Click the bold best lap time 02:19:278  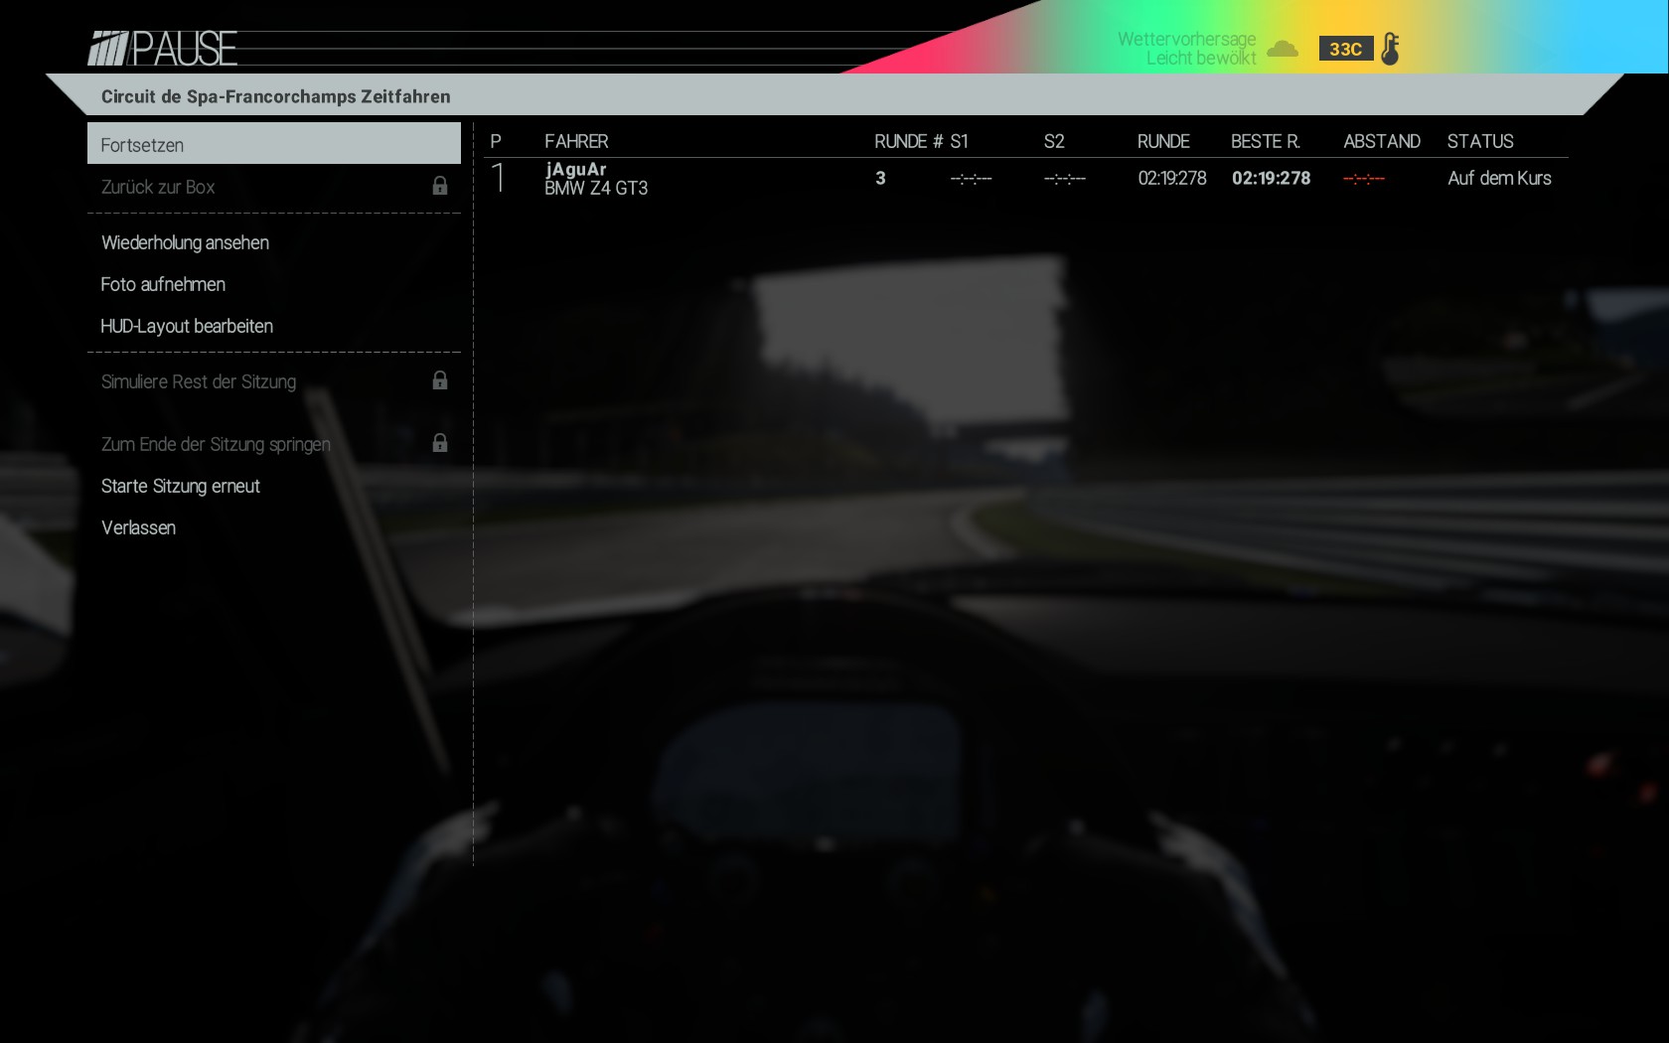pos(1272,178)
